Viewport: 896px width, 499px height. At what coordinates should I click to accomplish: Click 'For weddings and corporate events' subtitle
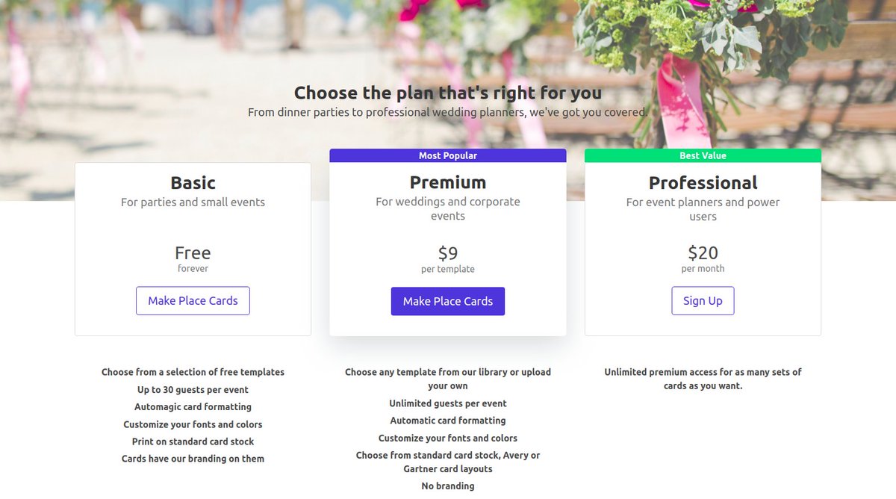click(448, 209)
